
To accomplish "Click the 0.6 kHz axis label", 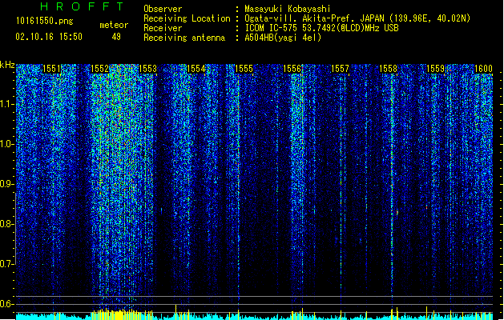I will click(x=6, y=304).
